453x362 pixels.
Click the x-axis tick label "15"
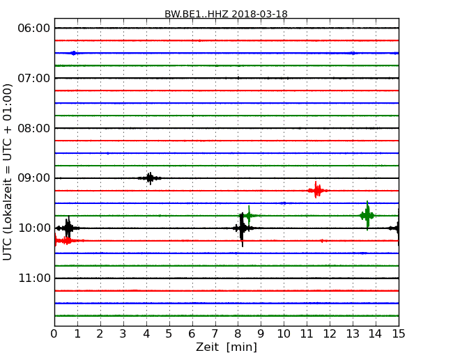tap(399, 333)
